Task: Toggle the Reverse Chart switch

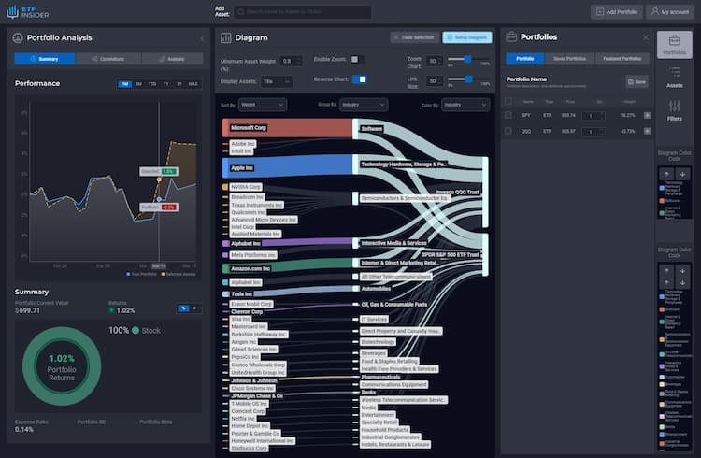Action: [x=360, y=79]
